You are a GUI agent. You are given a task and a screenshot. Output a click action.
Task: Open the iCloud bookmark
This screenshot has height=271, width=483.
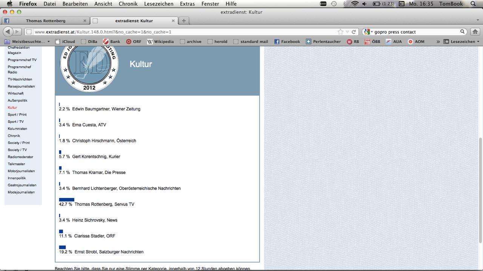click(x=65, y=42)
